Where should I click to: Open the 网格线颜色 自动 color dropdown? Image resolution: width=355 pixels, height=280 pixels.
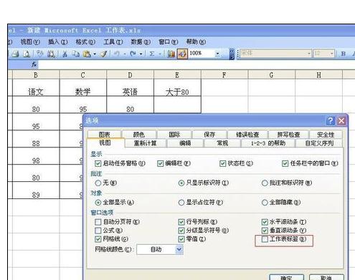coord(179,249)
